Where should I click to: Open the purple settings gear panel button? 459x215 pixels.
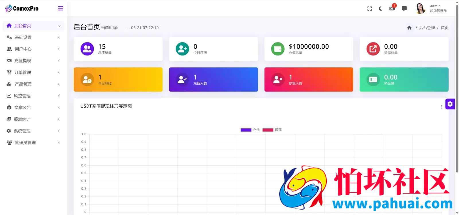[450, 104]
